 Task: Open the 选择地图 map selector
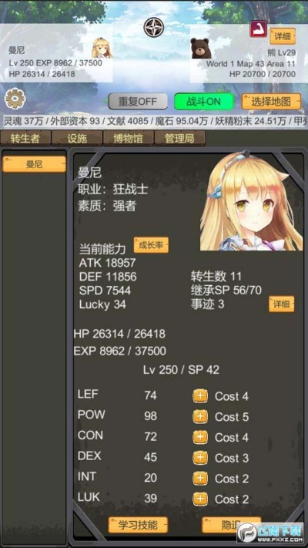click(271, 102)
